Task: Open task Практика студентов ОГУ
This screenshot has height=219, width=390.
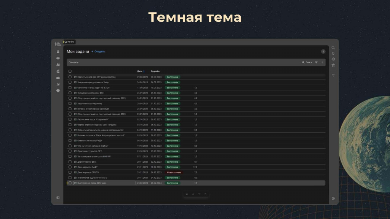Action: (90, 151)
